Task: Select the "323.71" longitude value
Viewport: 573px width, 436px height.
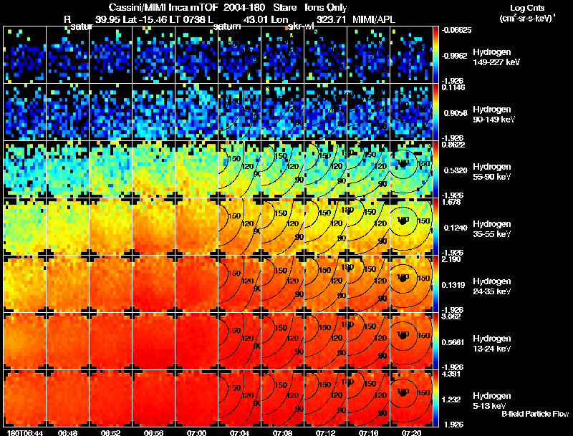Action: pyautogui.click(x=331, y=19)
